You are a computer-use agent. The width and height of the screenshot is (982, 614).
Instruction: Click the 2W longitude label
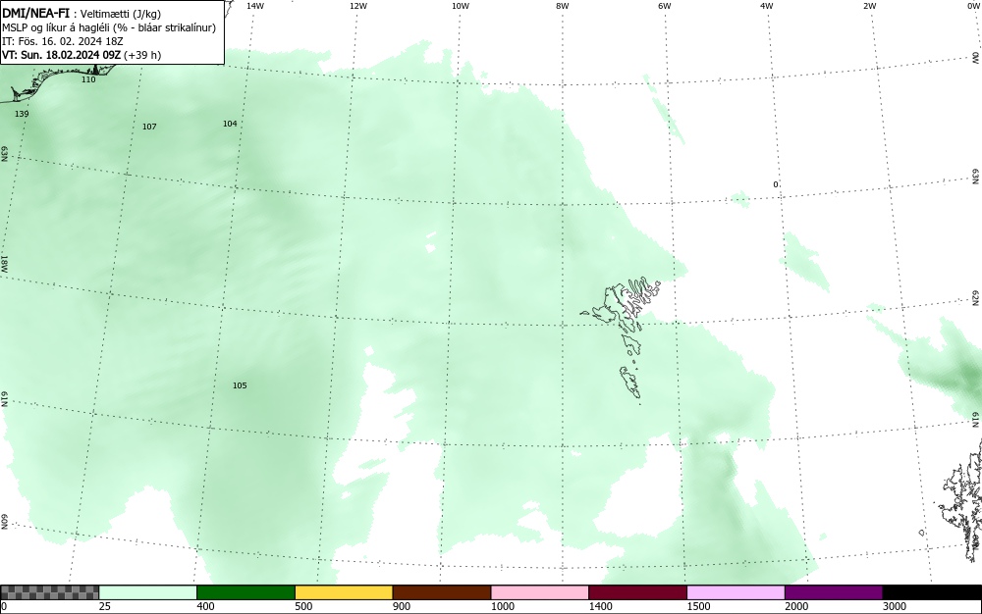tap(869, 6)
